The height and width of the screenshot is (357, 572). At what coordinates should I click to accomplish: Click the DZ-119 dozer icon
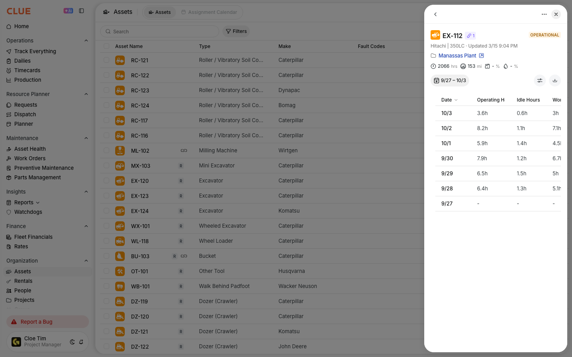coord(120,301)
